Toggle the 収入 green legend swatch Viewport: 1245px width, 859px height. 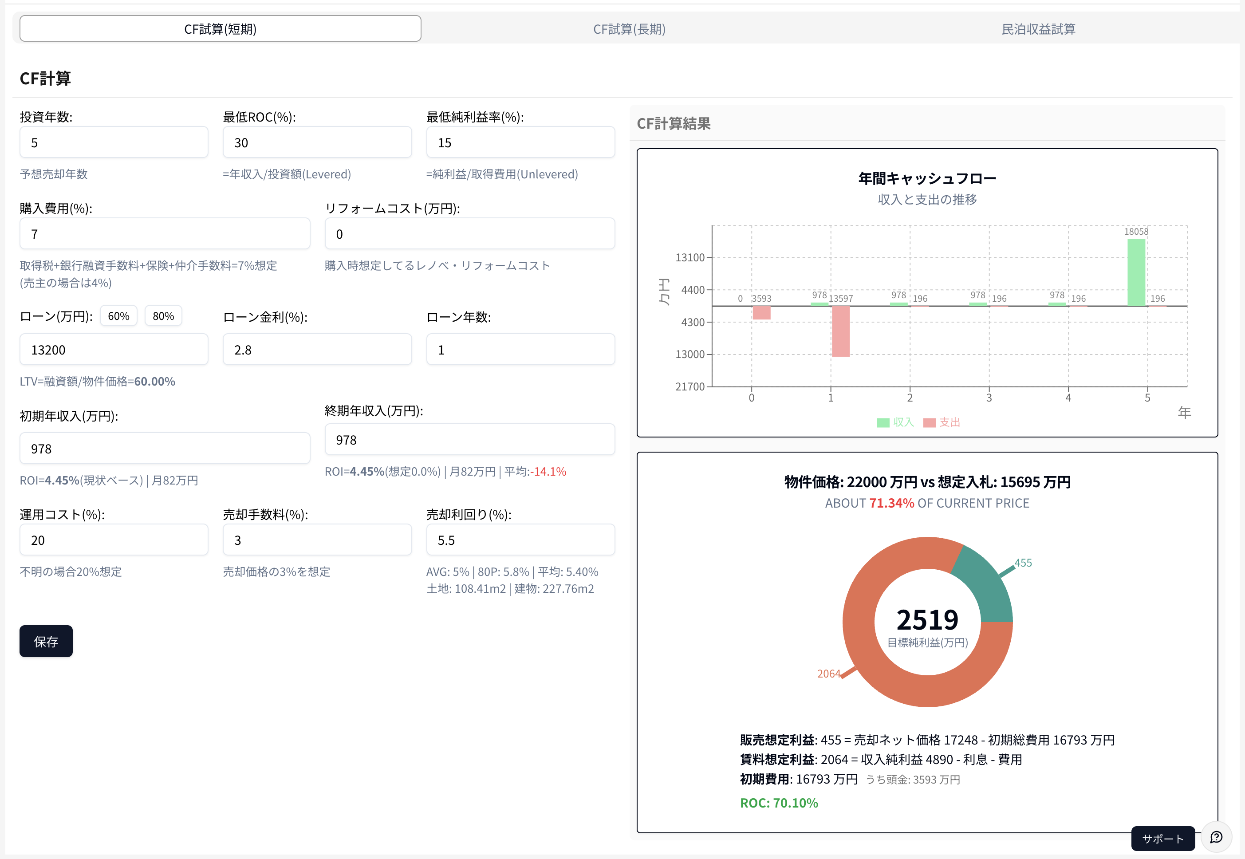(883, 422)
